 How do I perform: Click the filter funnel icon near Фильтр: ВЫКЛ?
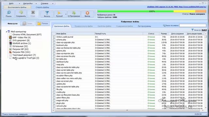click(192, 30)
